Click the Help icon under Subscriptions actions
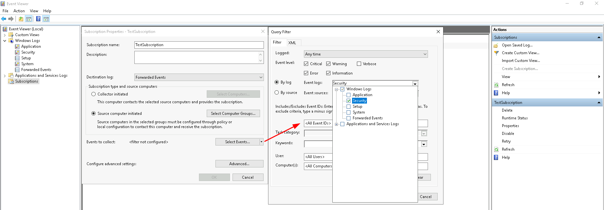This screenshot has width=604, height=210. coord(496,93)
